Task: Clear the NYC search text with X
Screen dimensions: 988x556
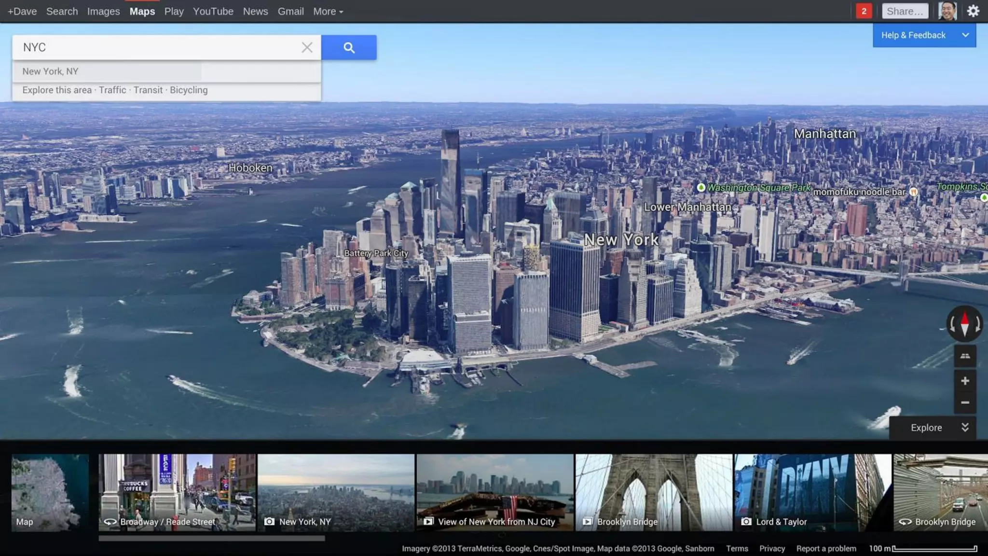Action: click(307, 47)
